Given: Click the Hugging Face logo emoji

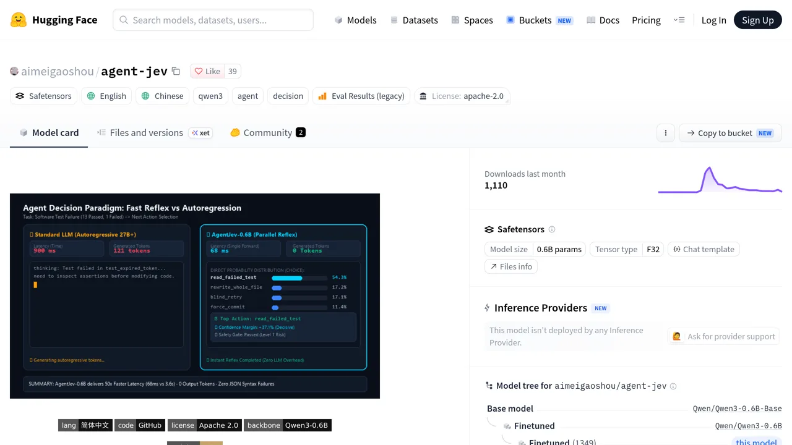Looking at the screenshot, I should [19, 20].
